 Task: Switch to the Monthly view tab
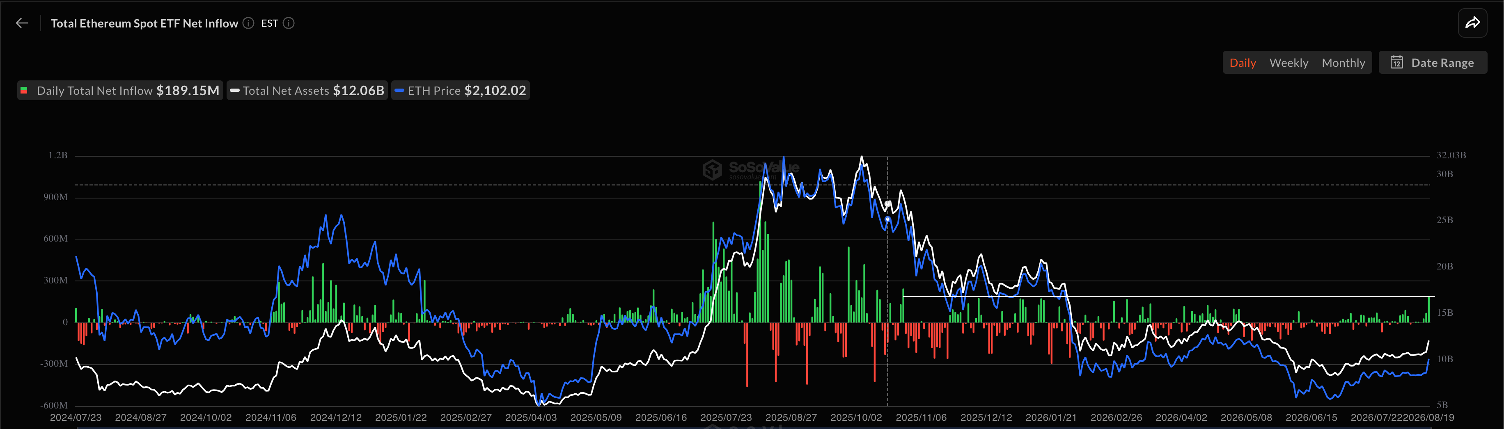click(x=1344, y=63)
